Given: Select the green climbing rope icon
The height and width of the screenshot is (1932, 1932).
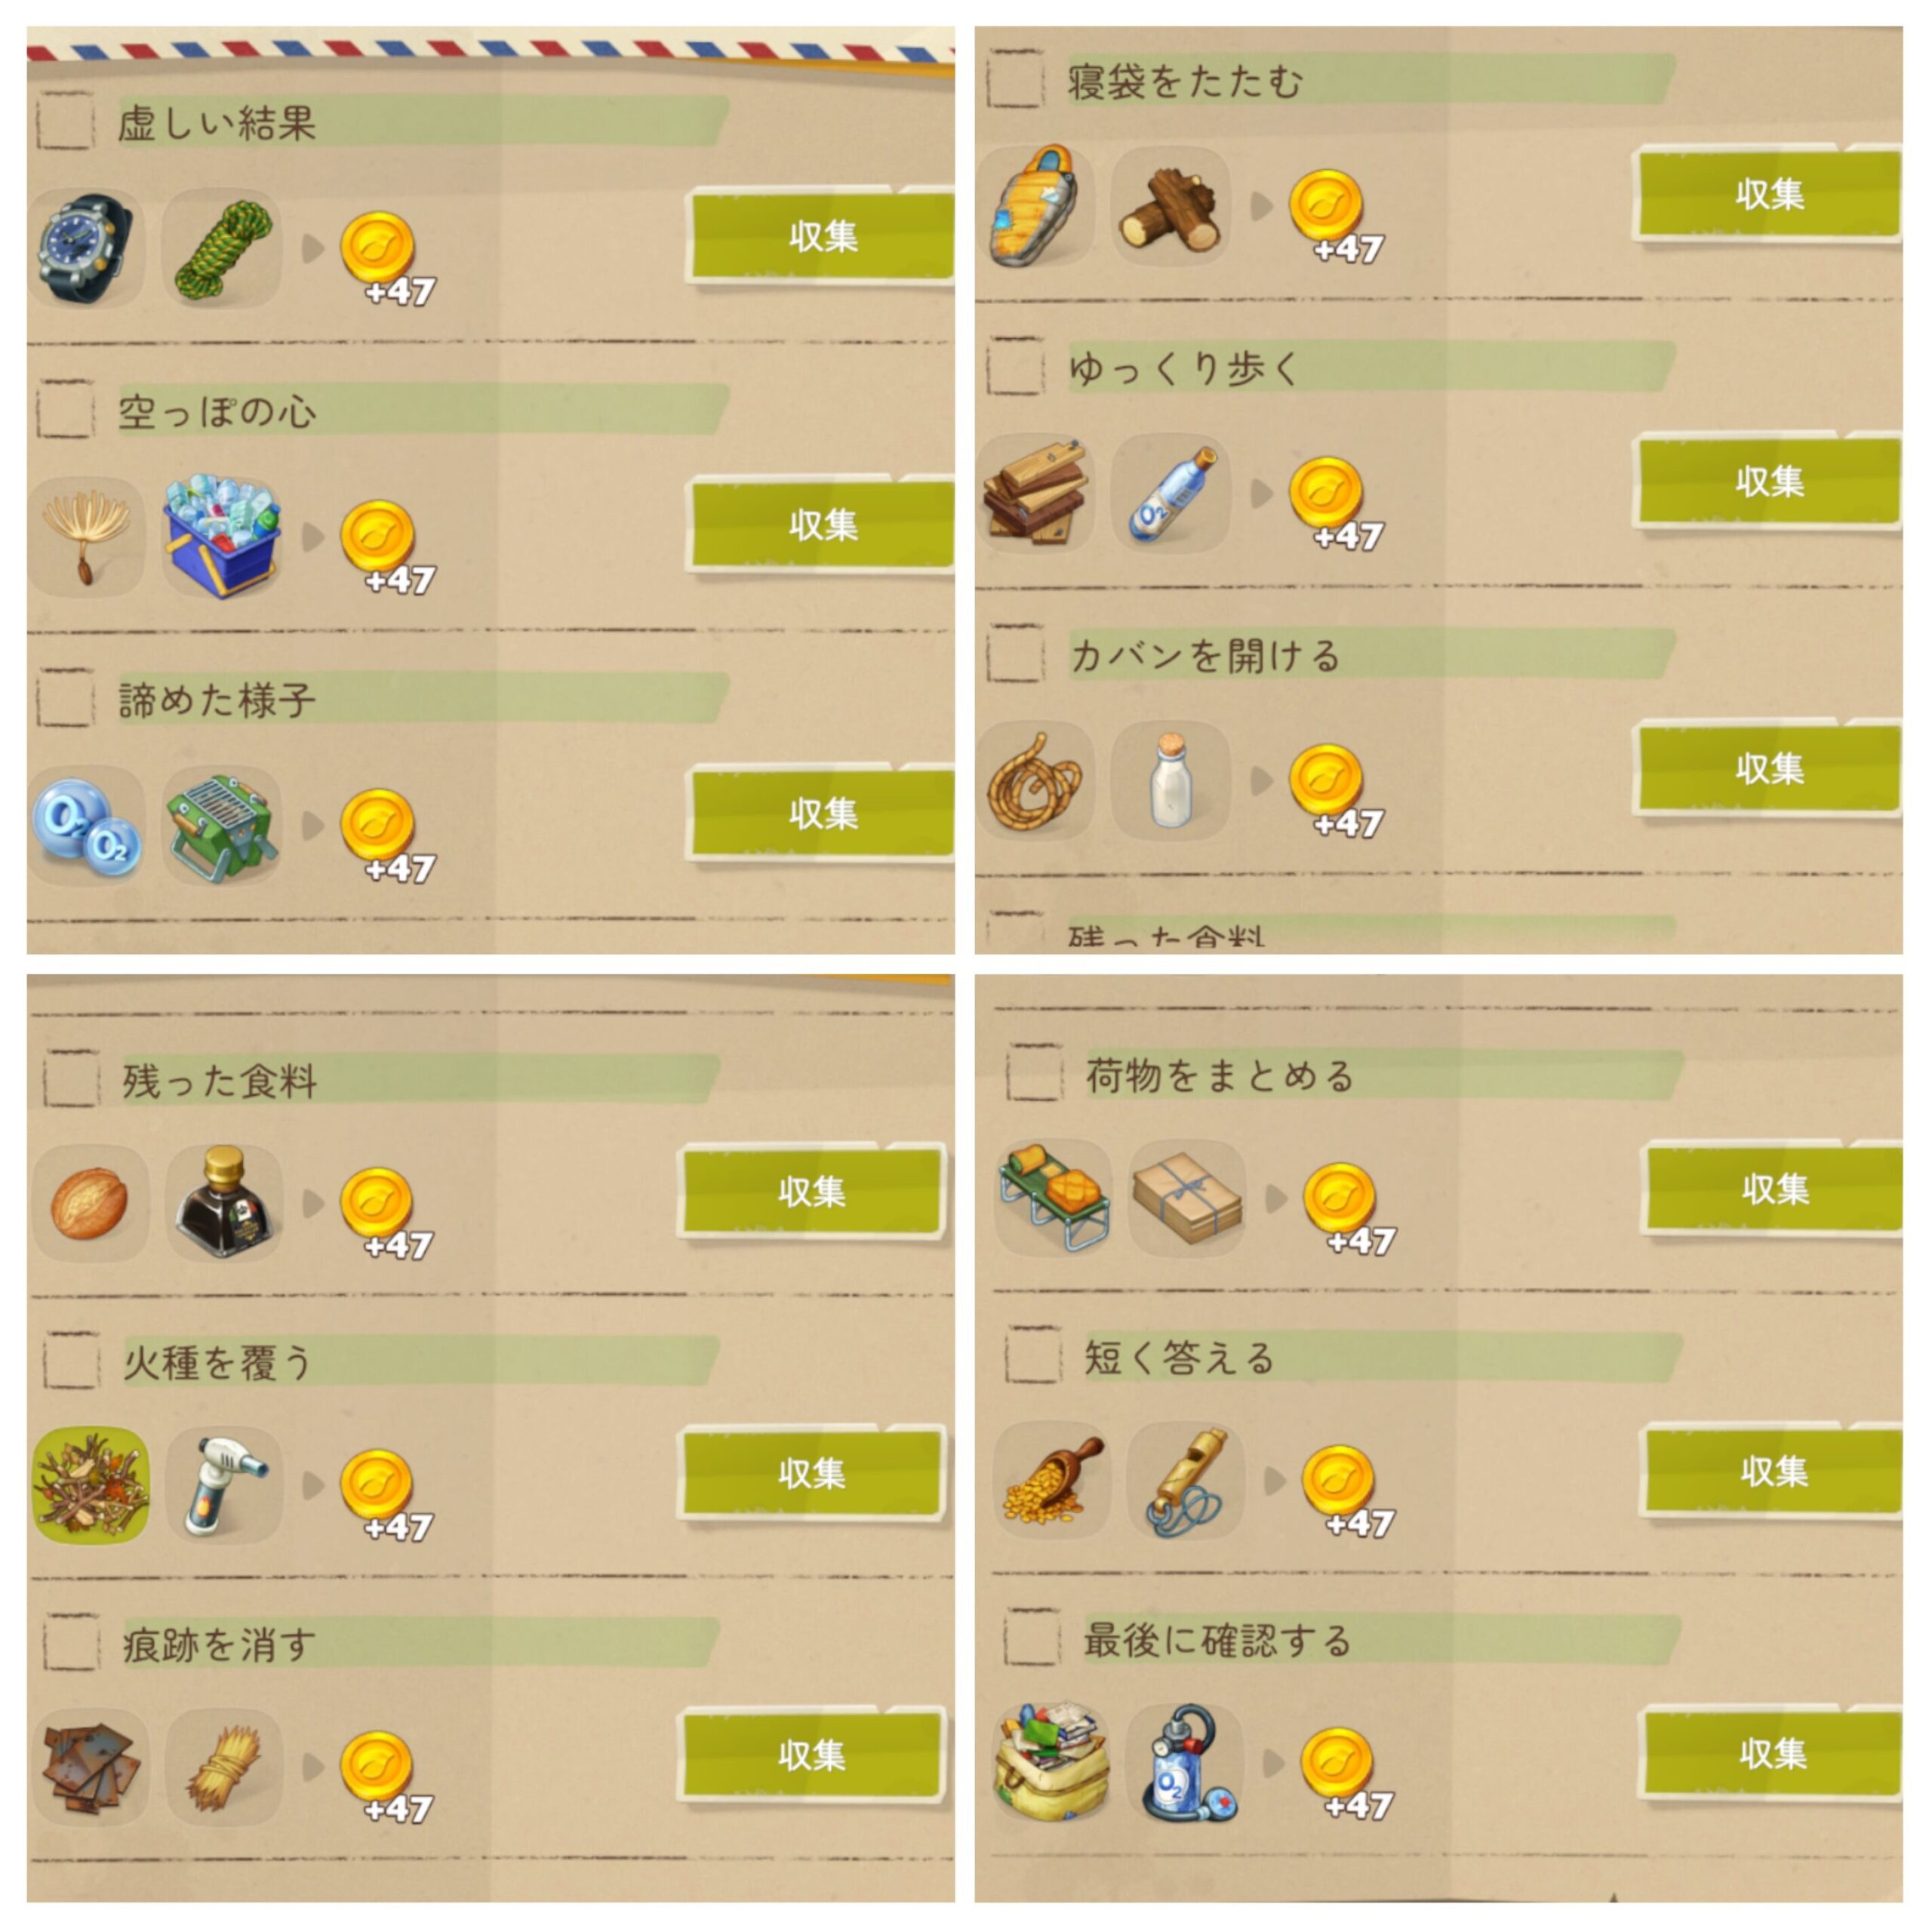Looking at the screenshot, I should pyautogui.click(x=222, y=248).
